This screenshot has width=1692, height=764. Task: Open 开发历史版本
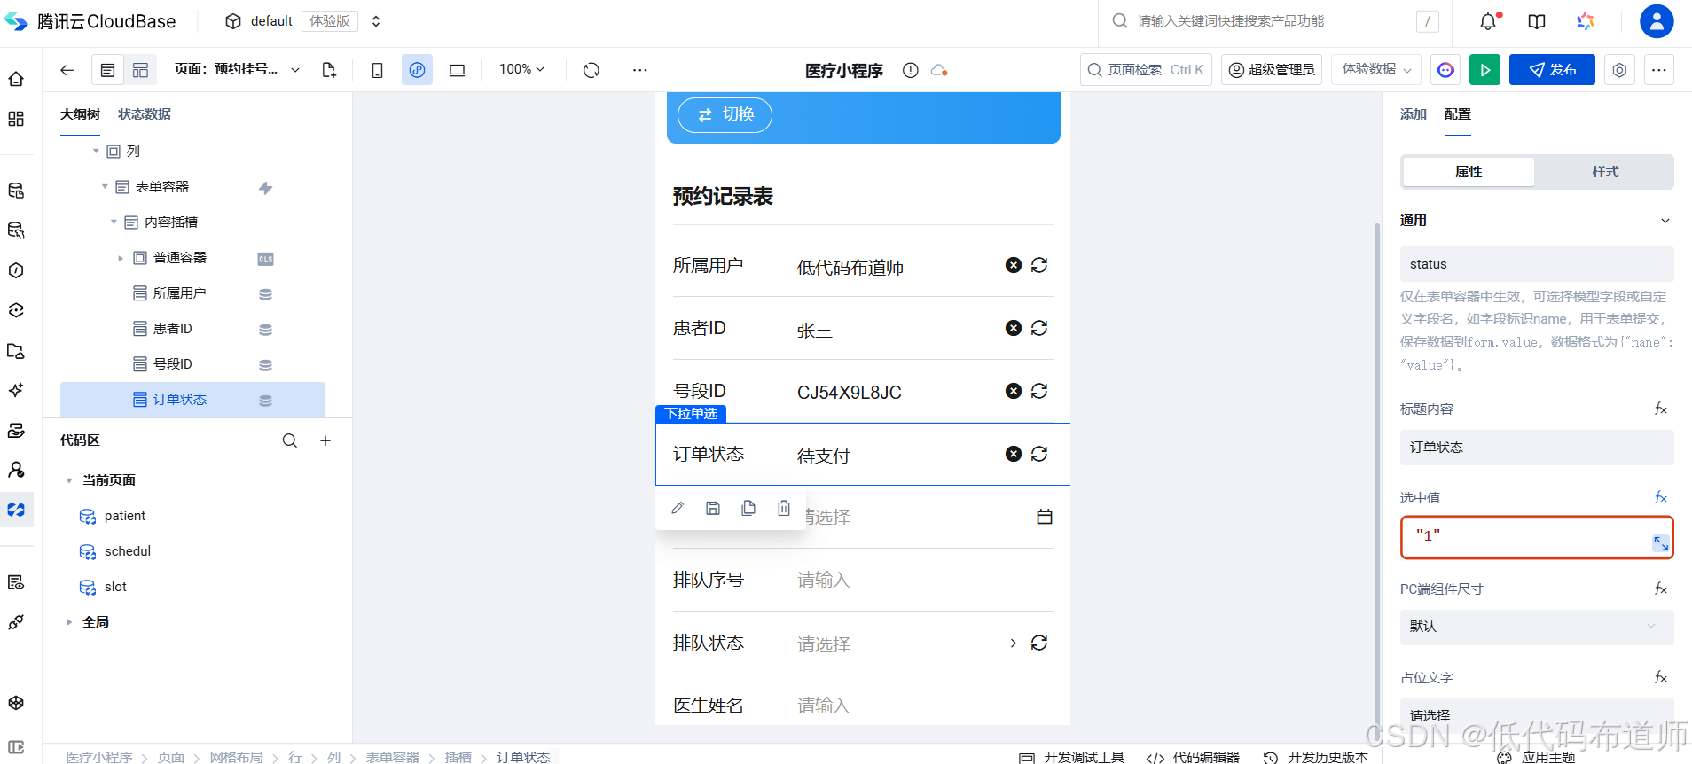pos(1316,757)
